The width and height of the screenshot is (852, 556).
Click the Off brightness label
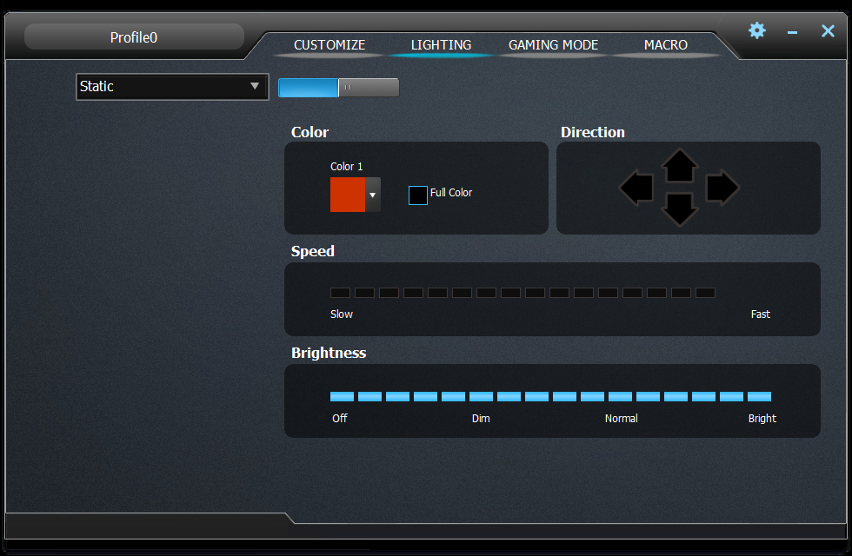point(340,418)
